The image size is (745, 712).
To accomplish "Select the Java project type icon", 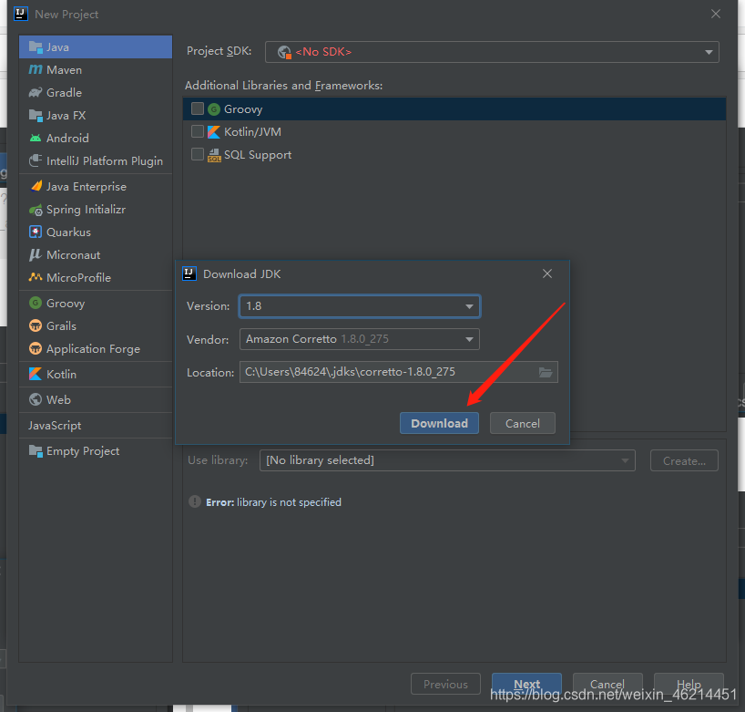I will coord(36,47).
